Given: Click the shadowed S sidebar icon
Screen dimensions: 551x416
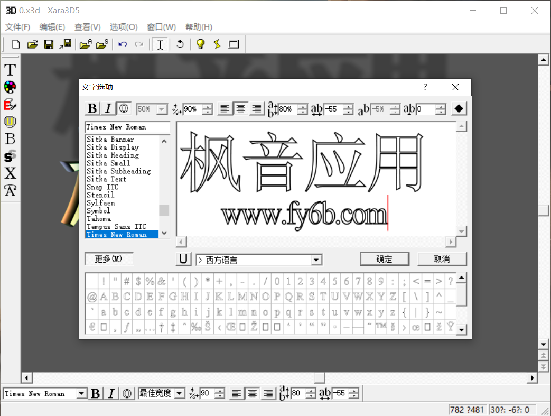Looking at the screenshot, I should point(10,156).
